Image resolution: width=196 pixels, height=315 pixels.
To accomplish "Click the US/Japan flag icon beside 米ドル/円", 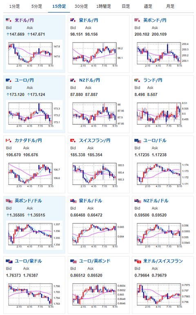I will point(9,20).
